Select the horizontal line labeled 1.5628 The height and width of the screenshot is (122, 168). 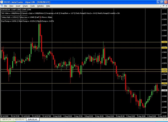click(81, 42)
